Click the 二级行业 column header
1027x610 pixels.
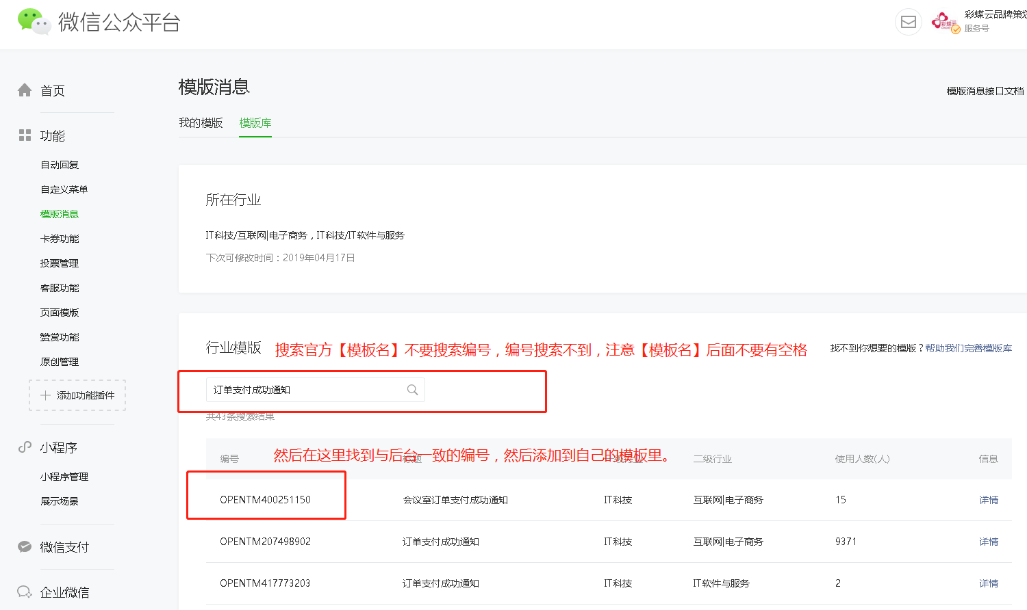click(713, 459)
